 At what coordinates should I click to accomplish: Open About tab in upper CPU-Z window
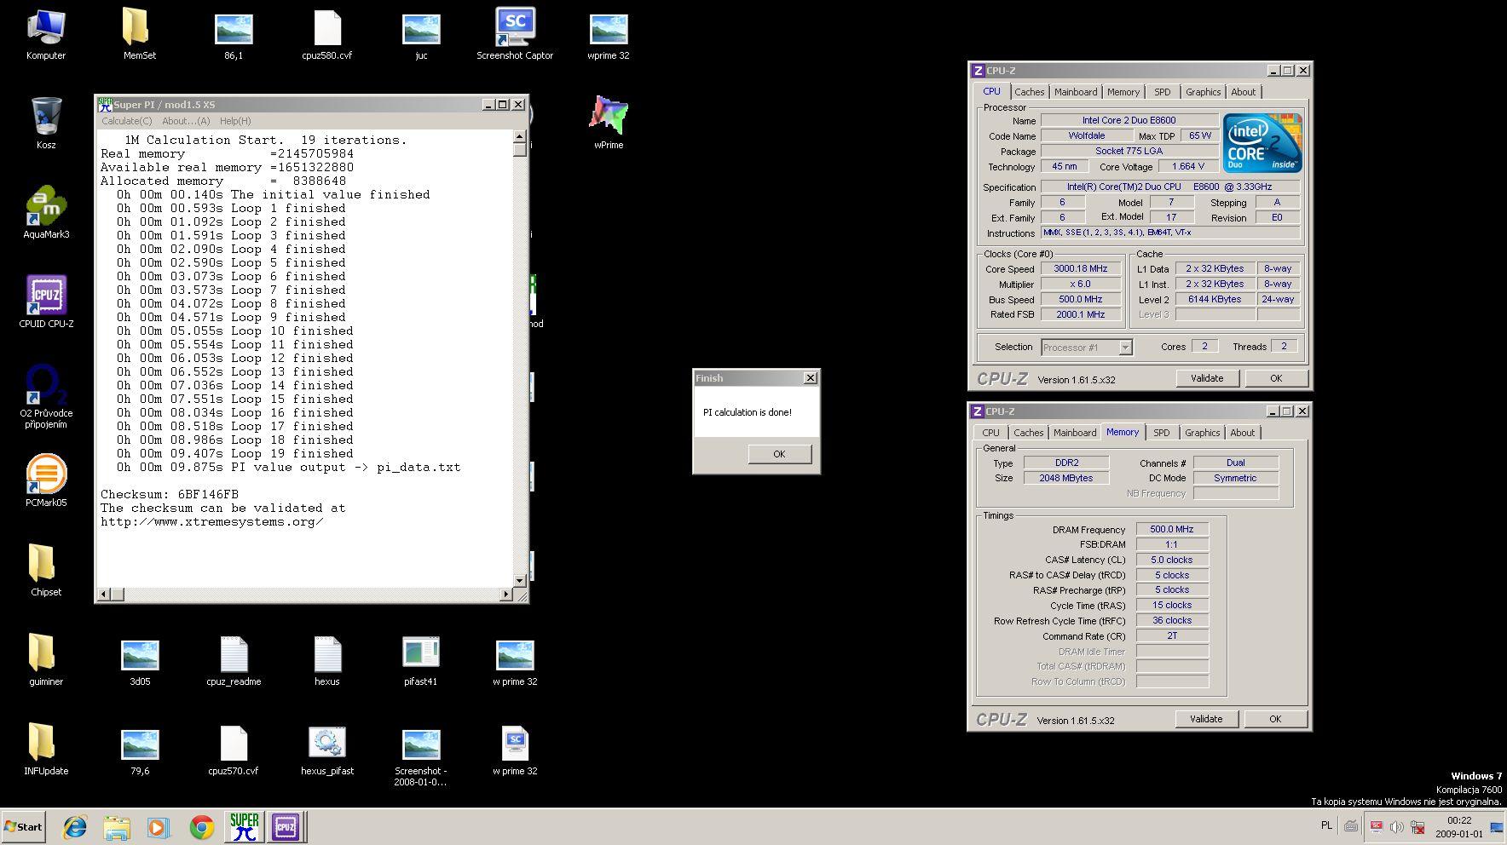click(1243, 92)
